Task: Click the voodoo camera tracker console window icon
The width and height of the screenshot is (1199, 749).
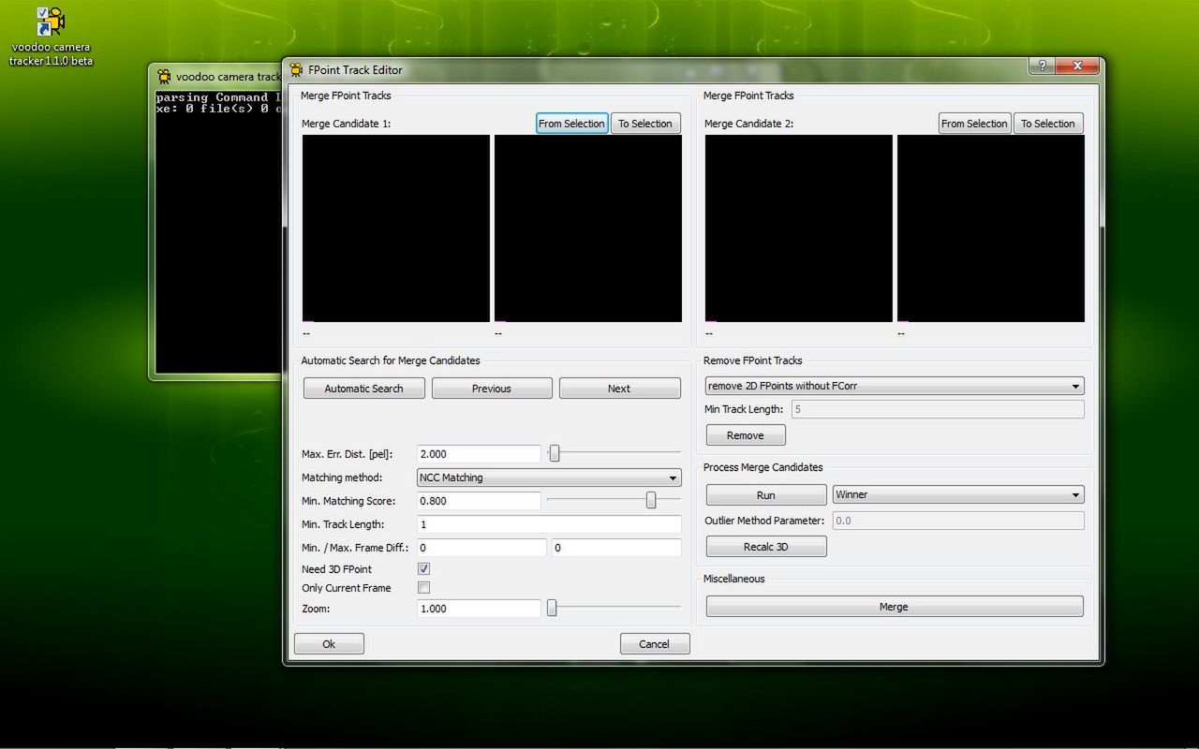Action: (x=164, y=77)
